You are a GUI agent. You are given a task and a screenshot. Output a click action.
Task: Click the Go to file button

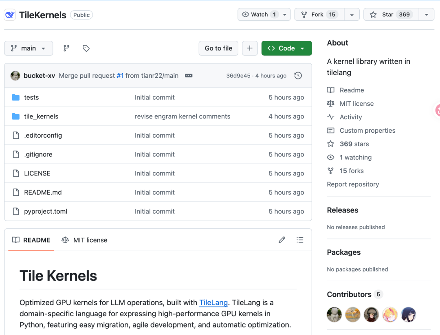coord(218,48)
